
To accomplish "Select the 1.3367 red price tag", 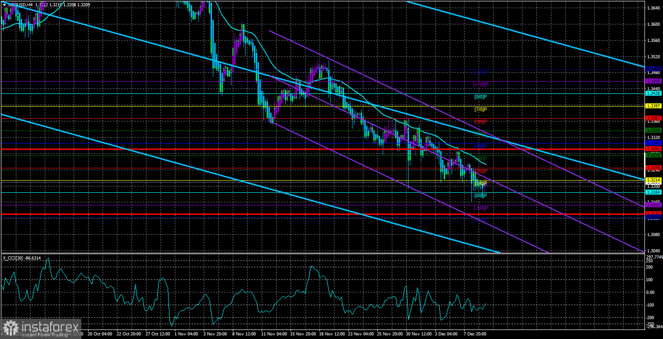I will pyautogui.click(x=654, y=118).
